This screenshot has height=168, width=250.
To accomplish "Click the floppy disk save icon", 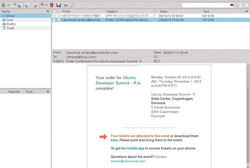I will [59, 5].
